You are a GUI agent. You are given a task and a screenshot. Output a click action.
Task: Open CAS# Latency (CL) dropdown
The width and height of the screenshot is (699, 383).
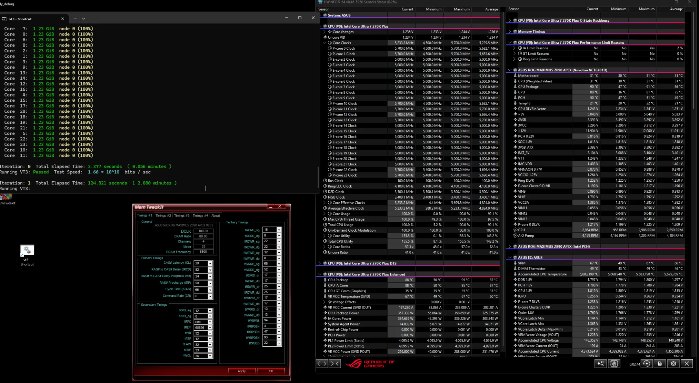(210, 263)
